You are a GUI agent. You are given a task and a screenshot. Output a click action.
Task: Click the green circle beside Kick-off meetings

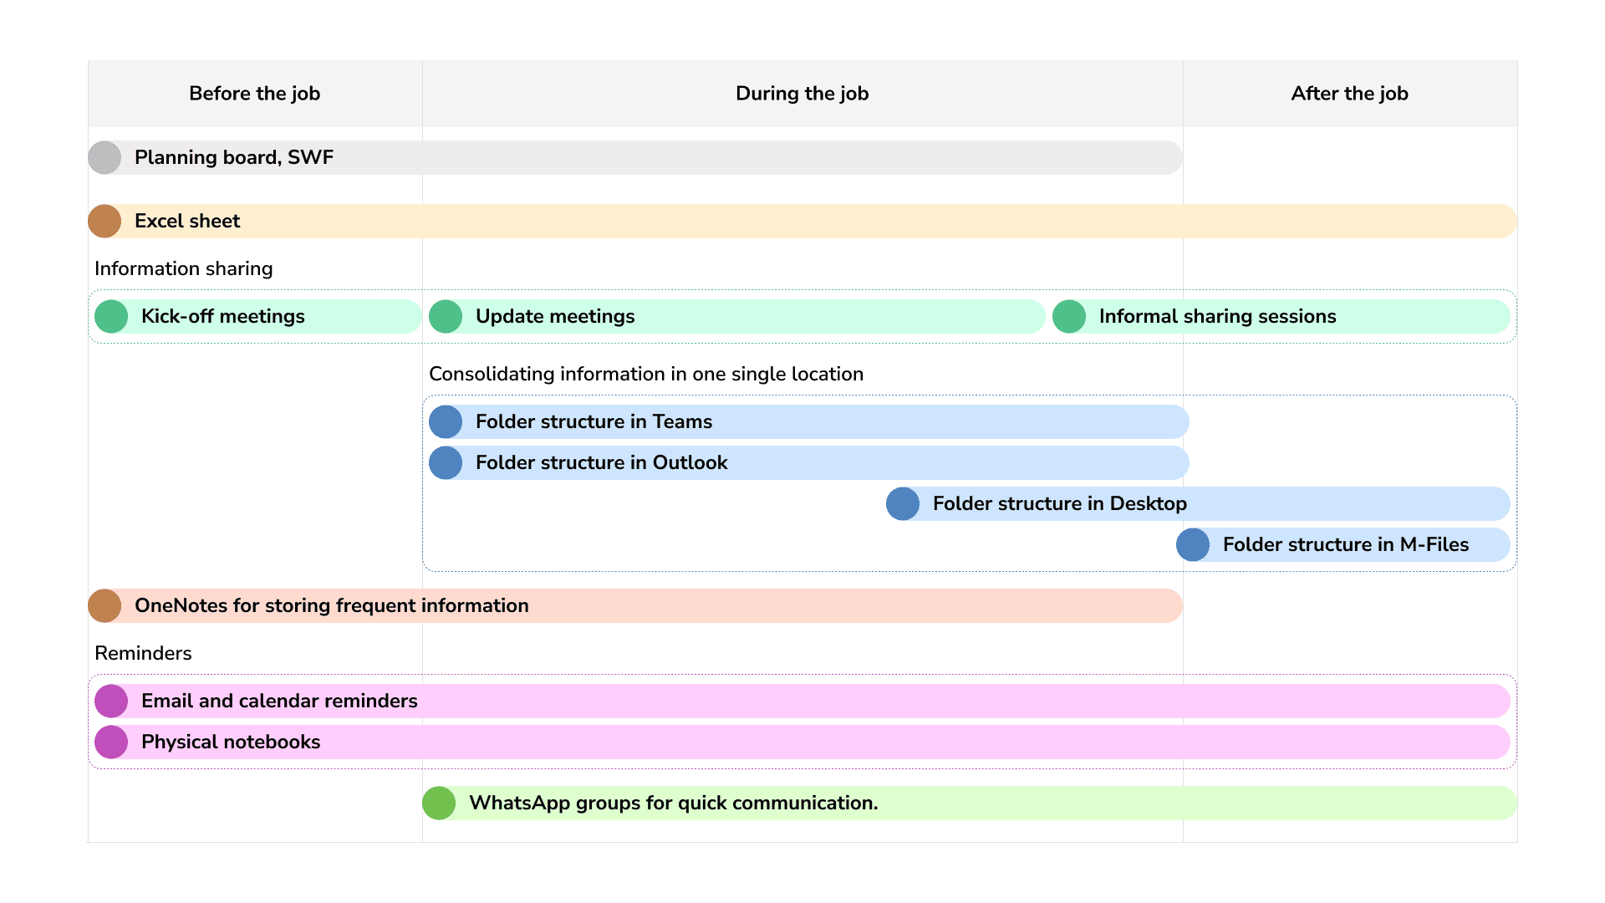coord(111,316)
